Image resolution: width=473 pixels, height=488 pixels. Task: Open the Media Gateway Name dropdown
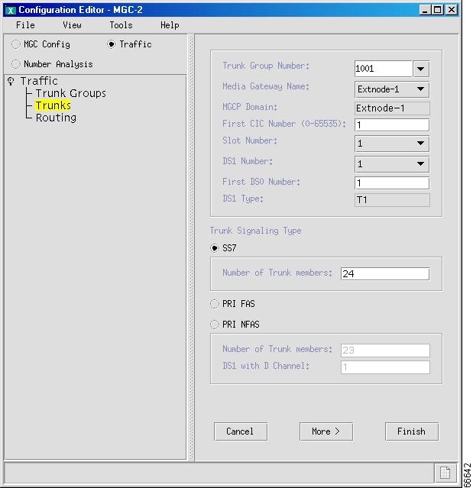tap(392, 89)
